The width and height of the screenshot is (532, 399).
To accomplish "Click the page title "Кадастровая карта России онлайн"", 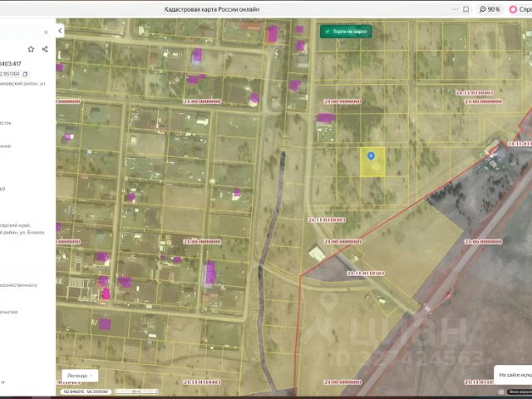I will (212, 9).
